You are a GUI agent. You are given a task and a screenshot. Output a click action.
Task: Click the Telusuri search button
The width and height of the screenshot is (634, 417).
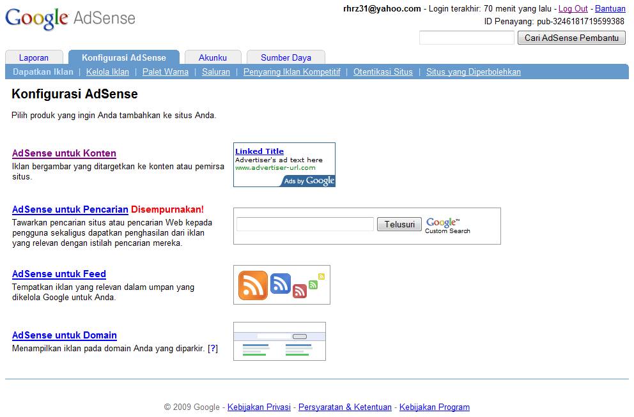(399, 224)
